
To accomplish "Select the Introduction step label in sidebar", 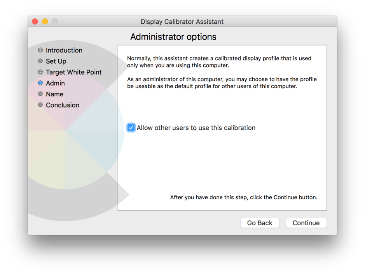I will tap(64, 50).
